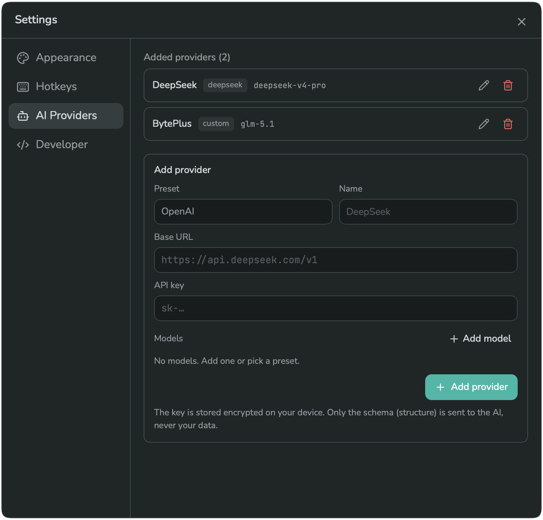Click the plus icon beside Add model
Viewport: 543px width, 520px height.
click(x=454, y=339)
